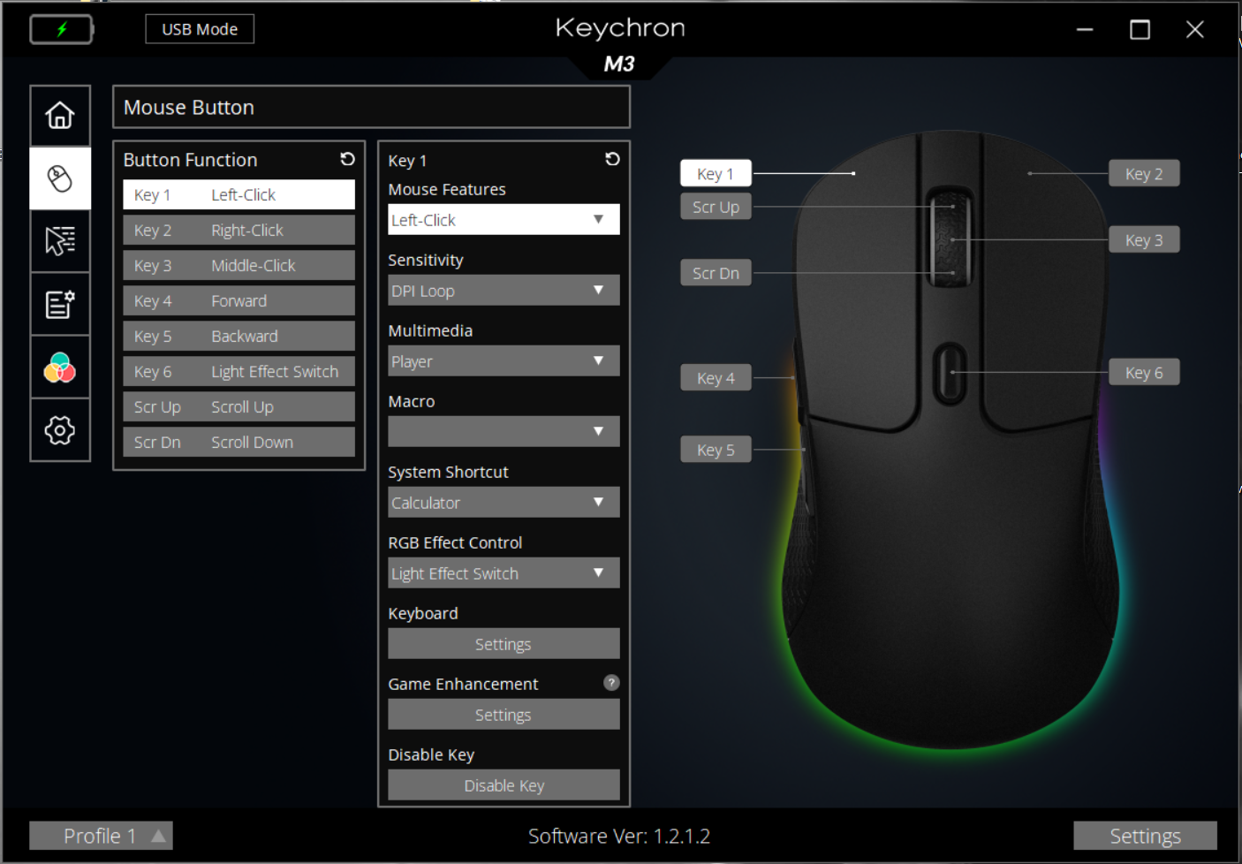Click Key 2 label on mouse diagram
The image size is (1242, 864).
tap(1144, 174)
